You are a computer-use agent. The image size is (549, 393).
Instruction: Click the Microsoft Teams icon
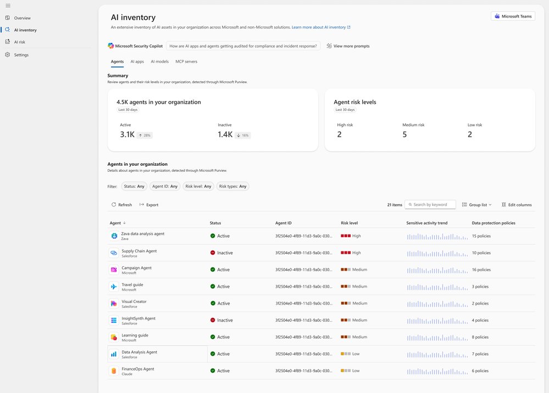[497, 16]
